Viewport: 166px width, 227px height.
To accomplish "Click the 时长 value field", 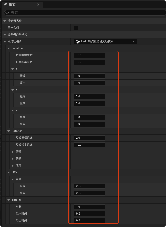I will click(89, 207).
